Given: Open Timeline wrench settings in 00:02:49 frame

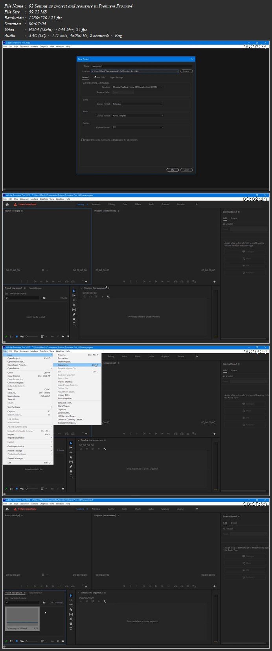Looking at the screenshot, I should (108, 297).
